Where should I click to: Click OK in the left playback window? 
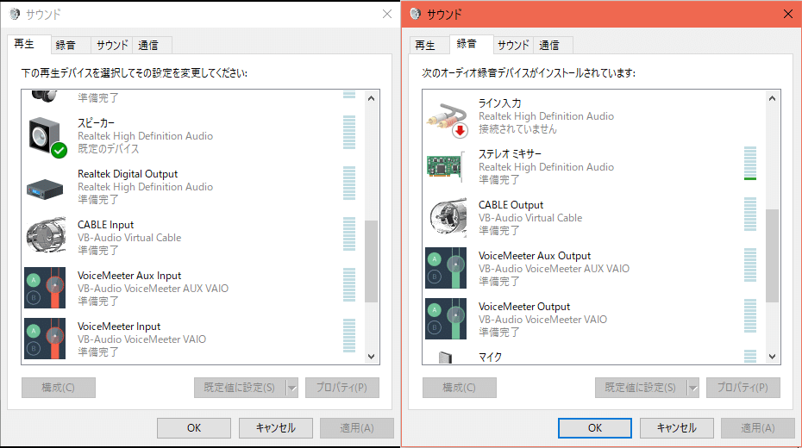click(x=194, y=428)
